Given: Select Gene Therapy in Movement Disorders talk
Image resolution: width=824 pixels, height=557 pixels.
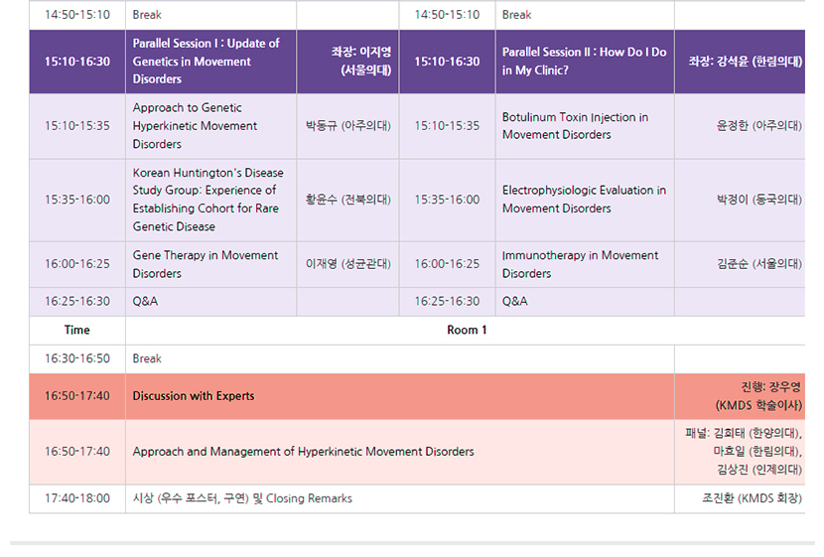Looking at the screenshot, I should (x=206, y=264).
